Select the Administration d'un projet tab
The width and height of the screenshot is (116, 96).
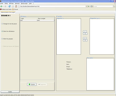point(8,12)
